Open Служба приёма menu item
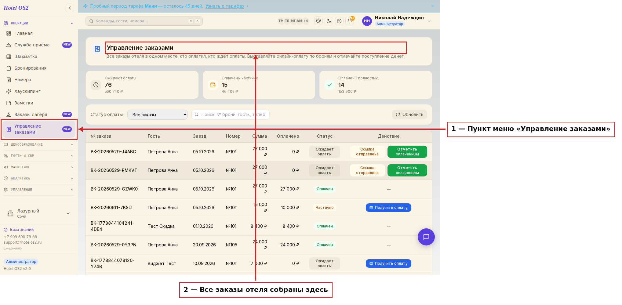The height and width of the screenshot is (305, 622). click(x=39, y=45)
